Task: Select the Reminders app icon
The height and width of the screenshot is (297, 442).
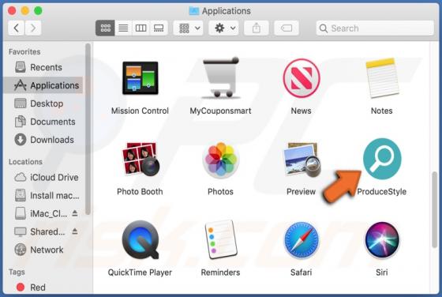Action: coord(221,240)
